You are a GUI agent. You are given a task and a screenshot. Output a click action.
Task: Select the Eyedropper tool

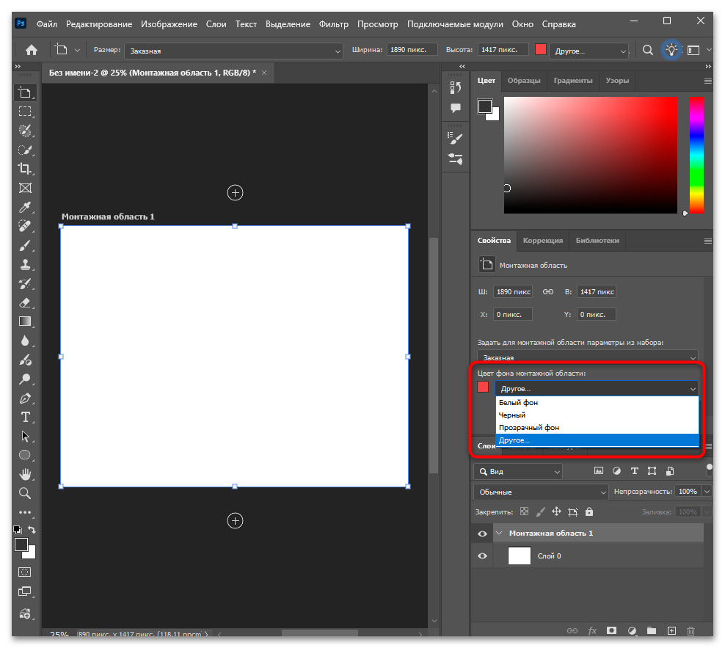coord(25,207)
